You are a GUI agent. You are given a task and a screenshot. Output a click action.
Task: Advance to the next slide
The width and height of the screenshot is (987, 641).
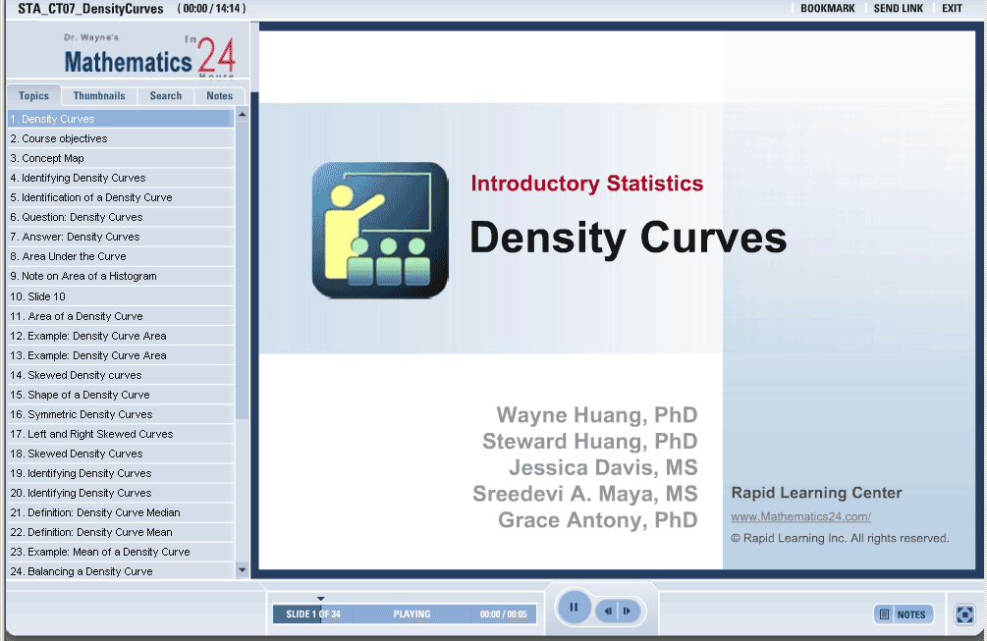pos(628,612)
